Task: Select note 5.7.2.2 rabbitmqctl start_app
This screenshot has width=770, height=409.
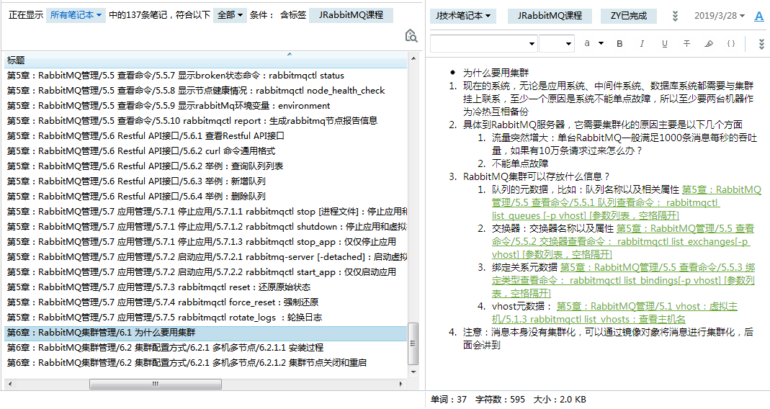Action: (206, 272)
